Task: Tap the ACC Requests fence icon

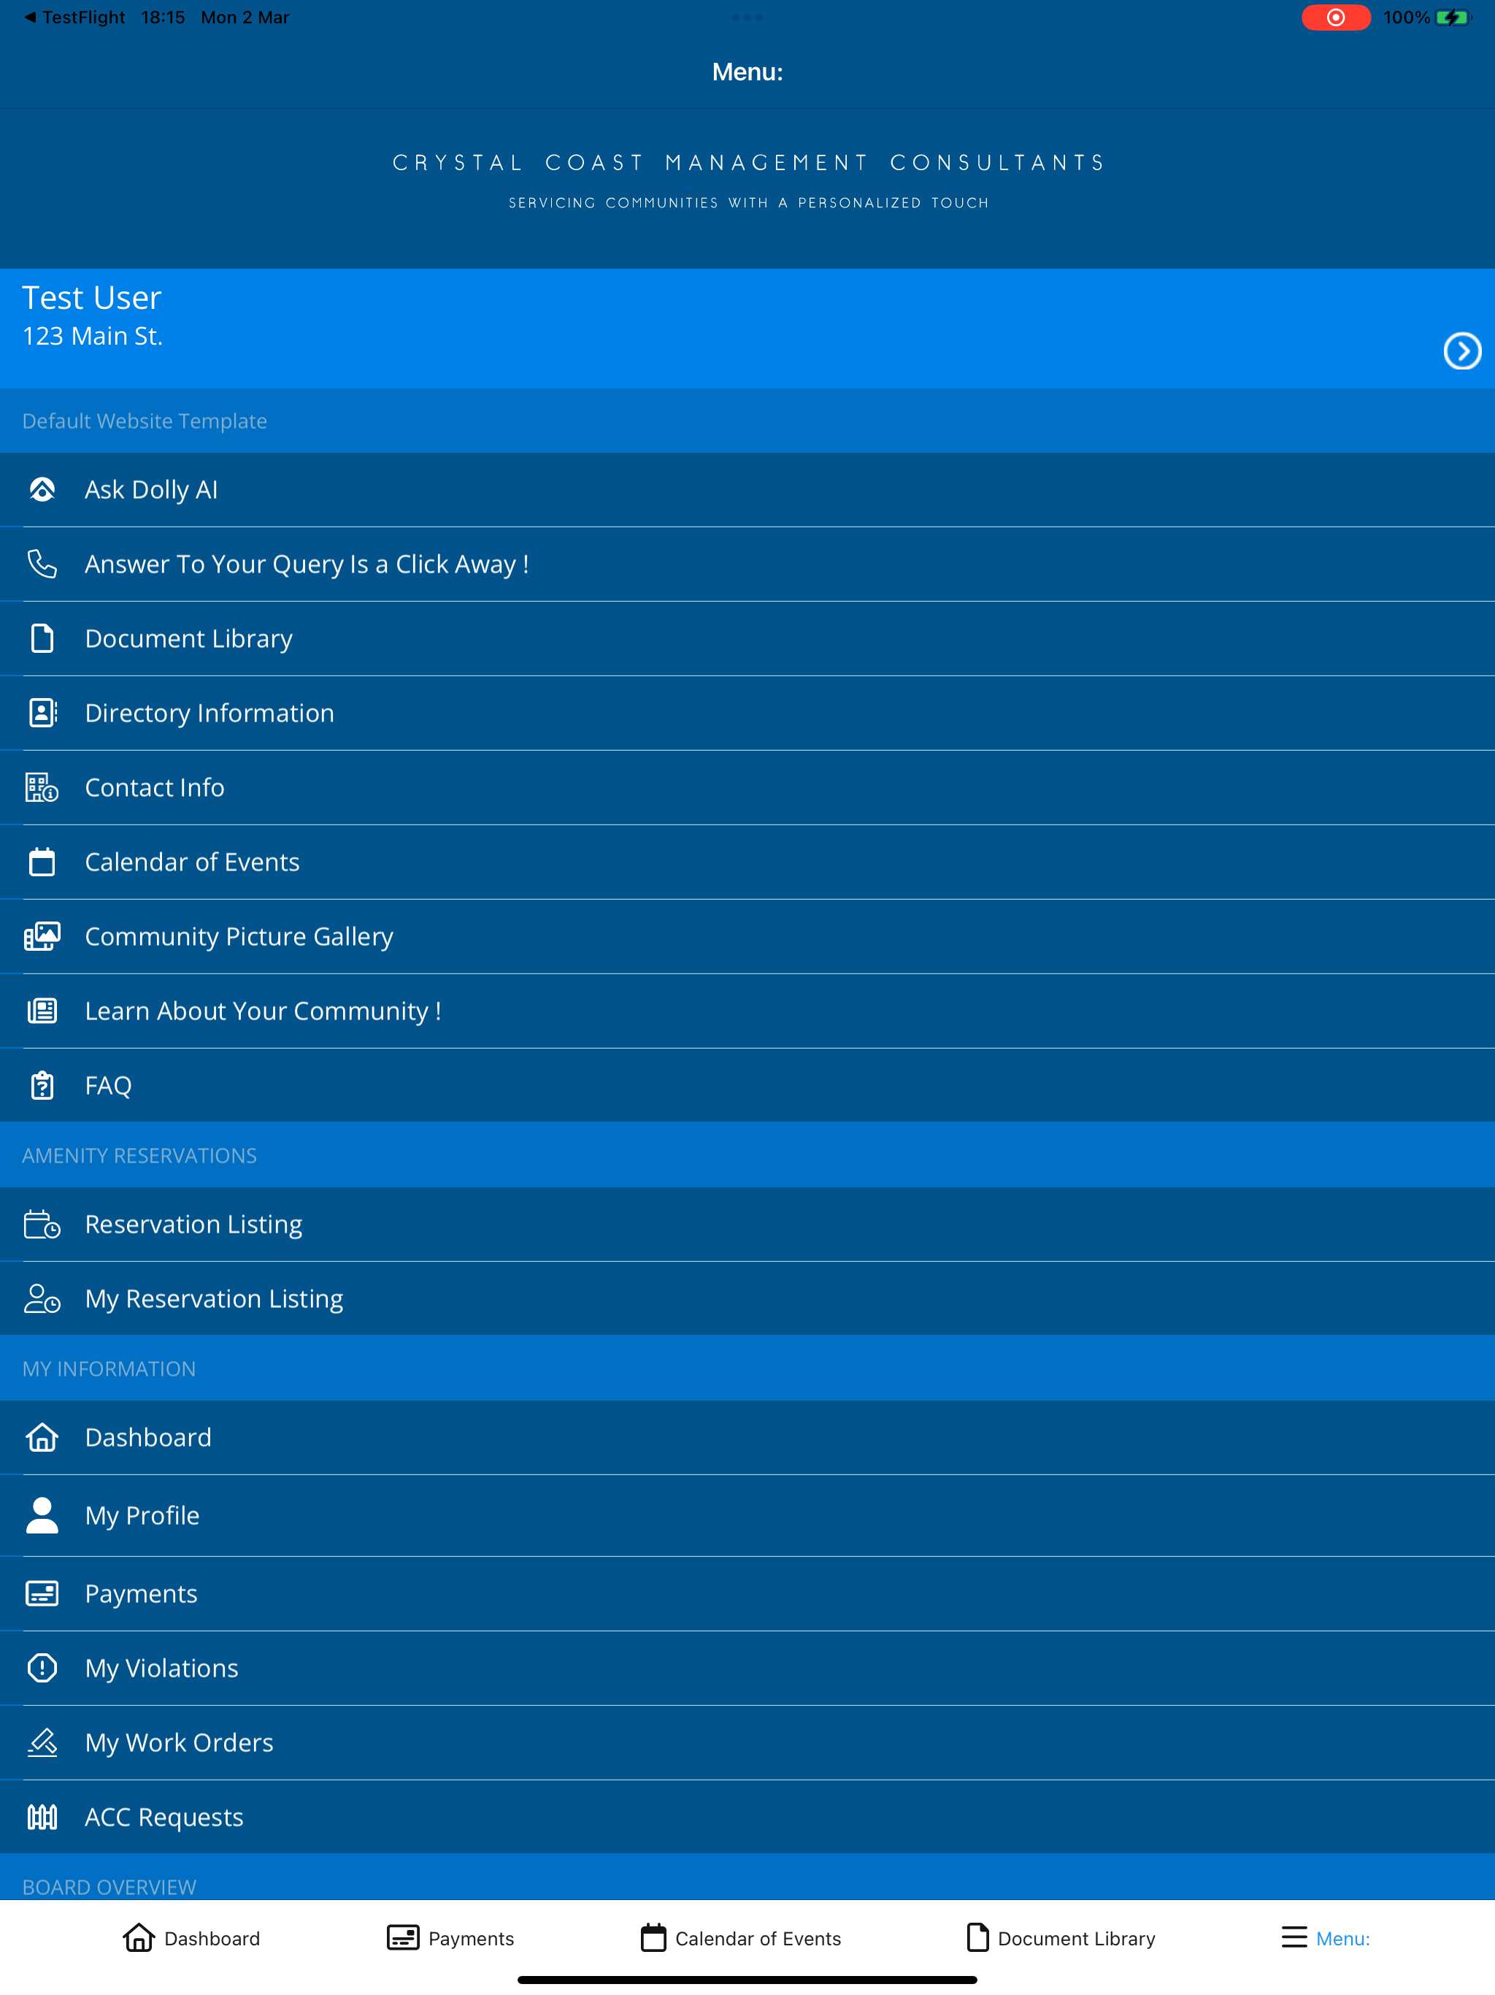Action: (42, 1816)
